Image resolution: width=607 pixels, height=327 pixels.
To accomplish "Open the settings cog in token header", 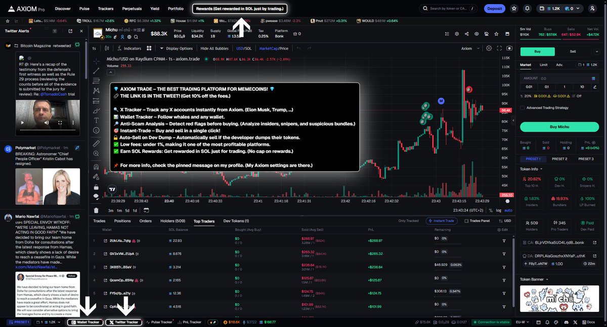I will coord(456,34).
